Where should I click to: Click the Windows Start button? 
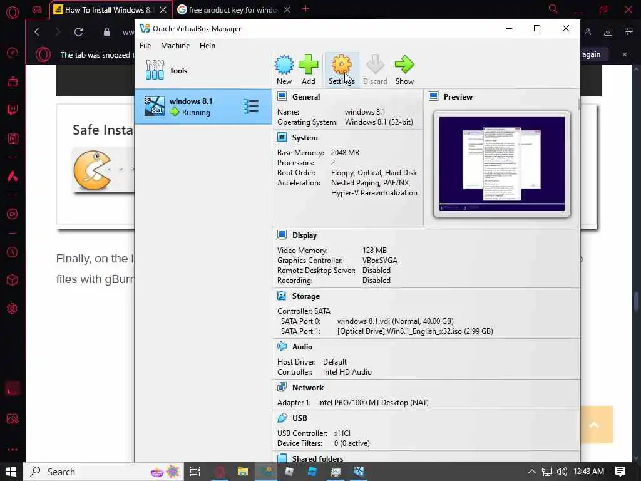pos(11,472)
